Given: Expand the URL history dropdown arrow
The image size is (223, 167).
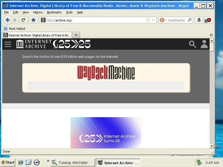Looking at the screenshot, I should (154, 20).
